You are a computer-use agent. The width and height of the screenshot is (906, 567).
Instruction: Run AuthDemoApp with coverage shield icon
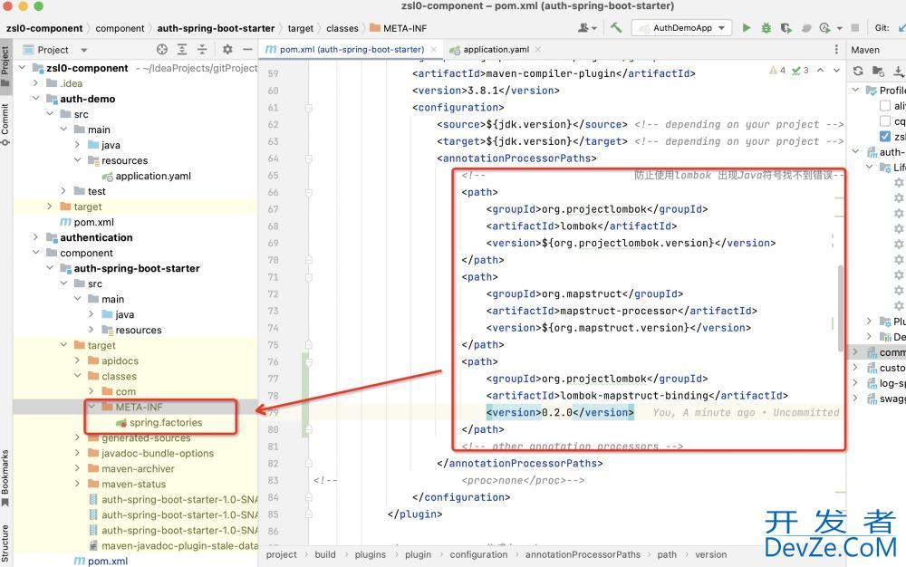click(786, 28)
